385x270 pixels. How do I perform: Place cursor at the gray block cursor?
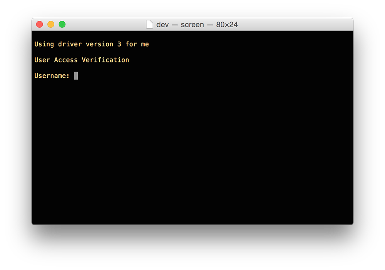[76, 75]
